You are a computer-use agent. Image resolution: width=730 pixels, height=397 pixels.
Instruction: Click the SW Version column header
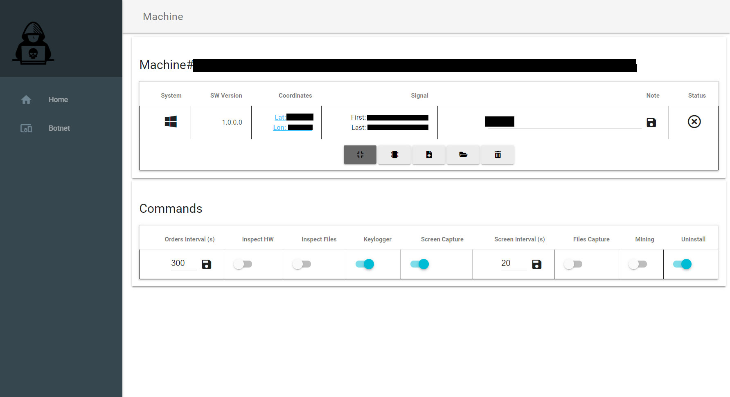pos(226,96)
